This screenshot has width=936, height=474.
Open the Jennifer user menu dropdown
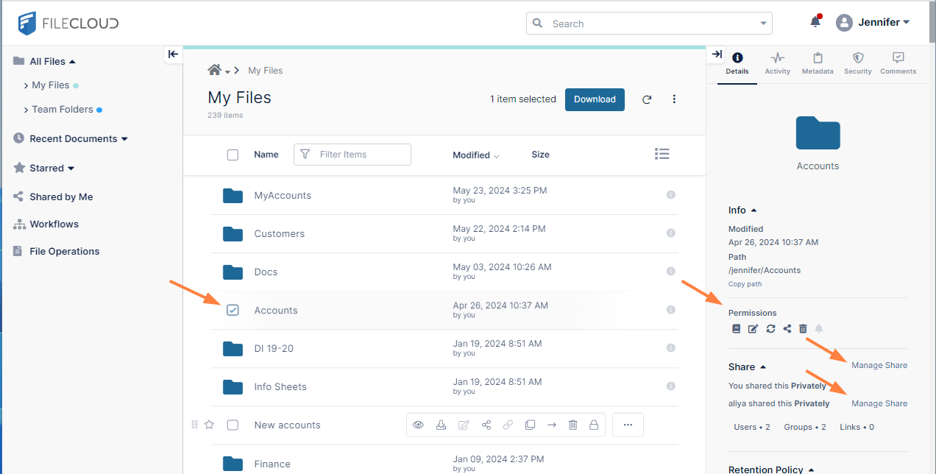[873, 22]
